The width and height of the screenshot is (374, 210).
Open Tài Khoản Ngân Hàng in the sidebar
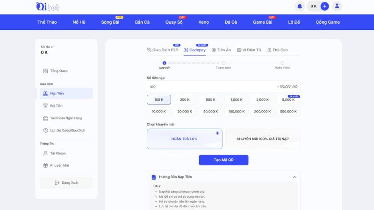click(66, 118)
